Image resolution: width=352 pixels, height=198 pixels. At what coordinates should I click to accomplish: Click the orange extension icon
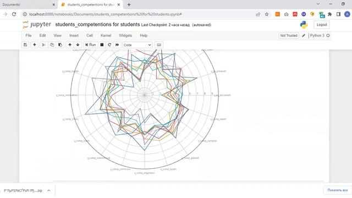[x=278, y=14]
